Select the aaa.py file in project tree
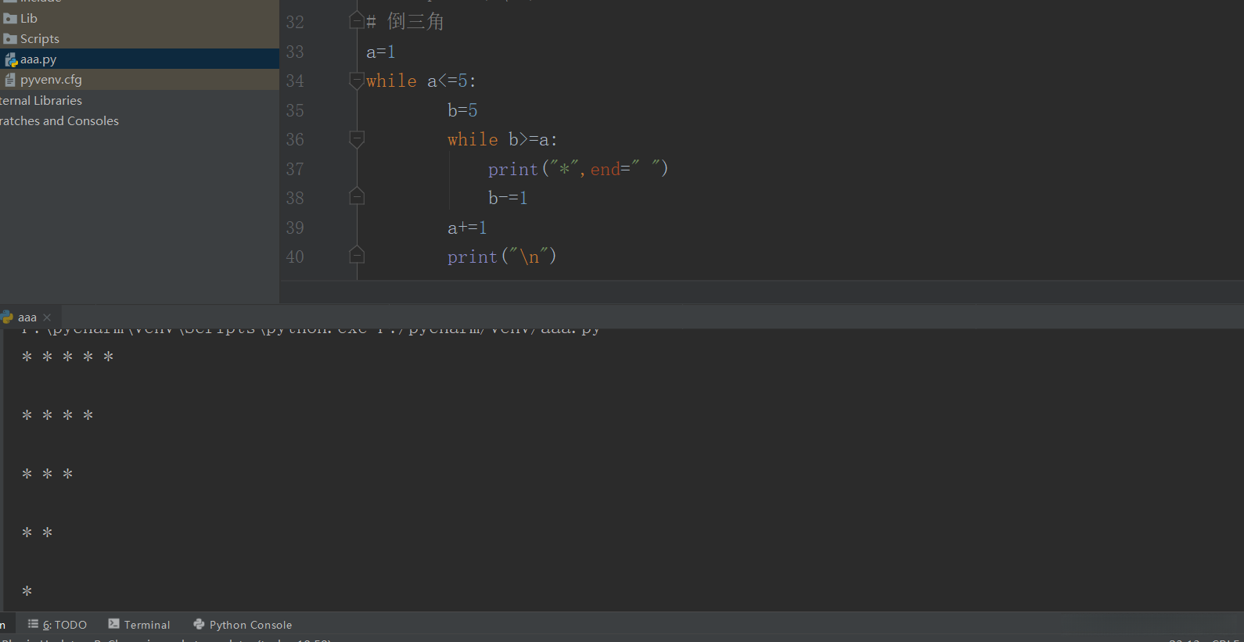 click(139, 59)
